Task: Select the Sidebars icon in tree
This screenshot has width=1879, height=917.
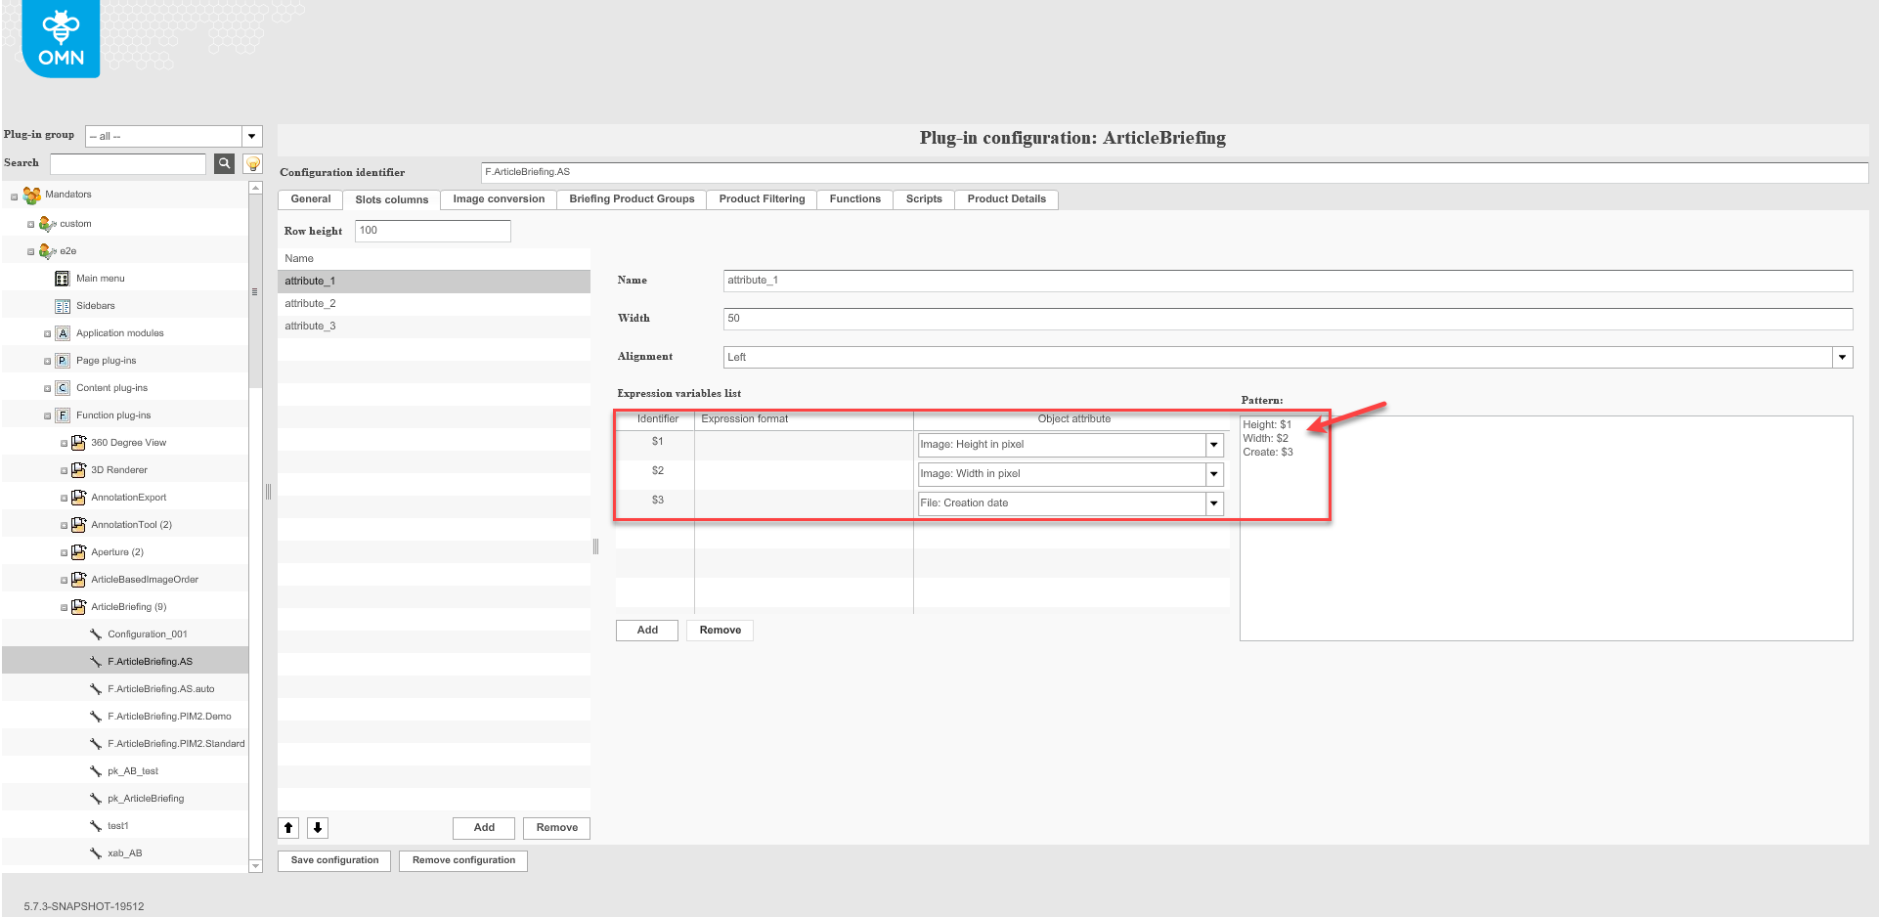Action: (63, 306)
